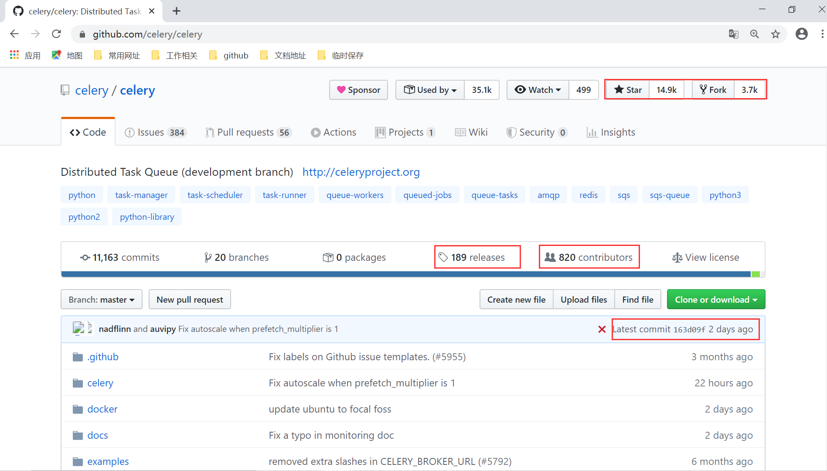Expand Clone or download dropdown
The width and height of the screenshot is (827, 471).
716,300
